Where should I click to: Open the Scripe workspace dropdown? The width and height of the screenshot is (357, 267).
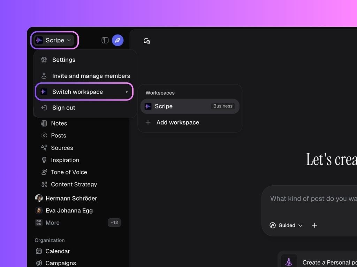[54, 40]
